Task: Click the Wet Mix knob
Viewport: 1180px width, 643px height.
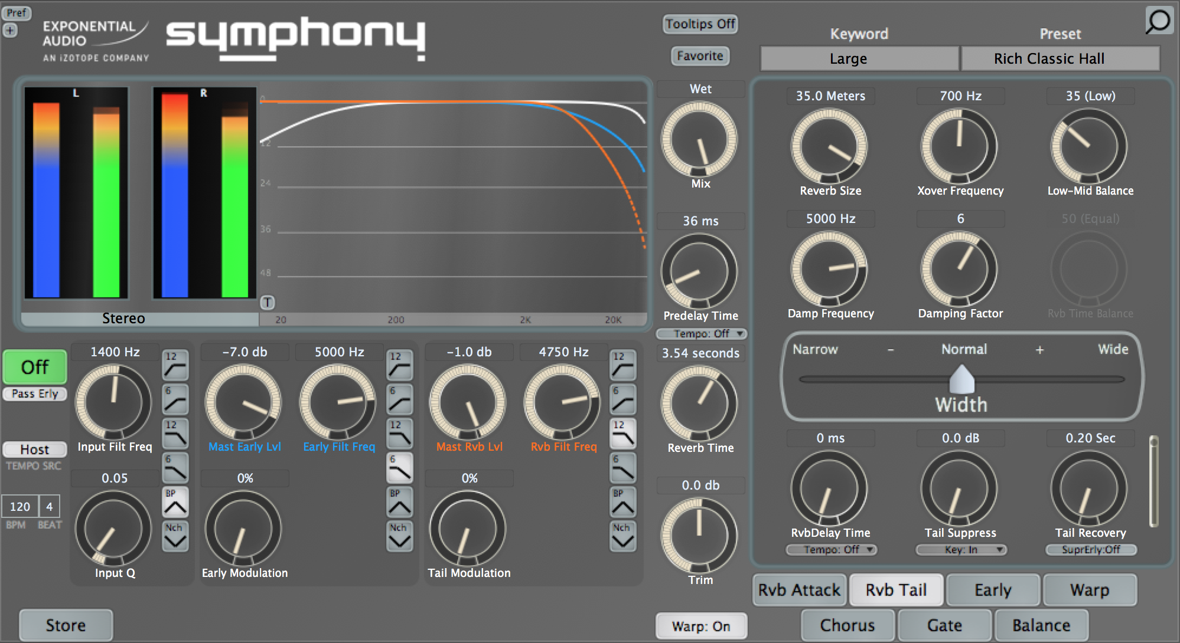Action: (x=699, y=140)
